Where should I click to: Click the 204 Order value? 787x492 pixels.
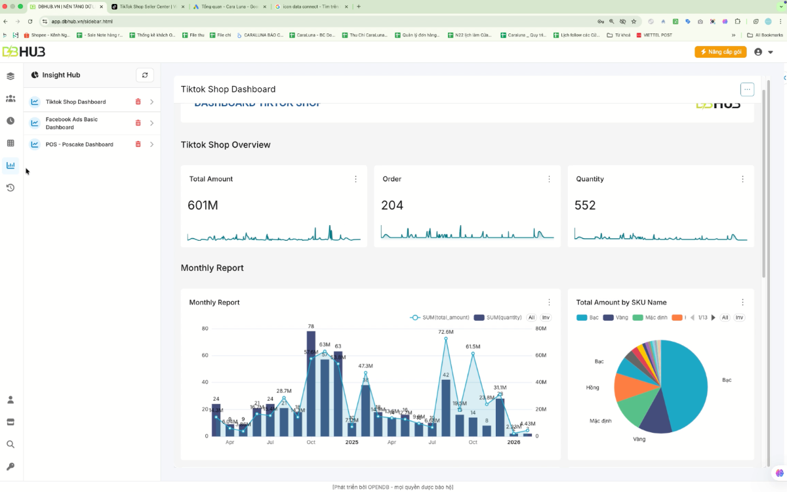(392, 205)
